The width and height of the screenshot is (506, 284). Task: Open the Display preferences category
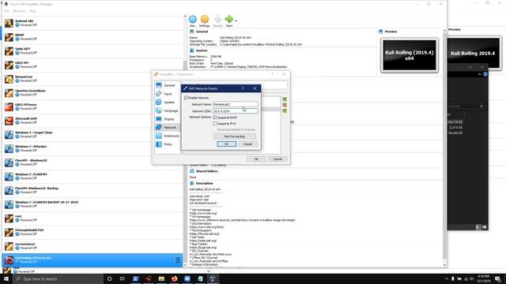tap(166, 119)
